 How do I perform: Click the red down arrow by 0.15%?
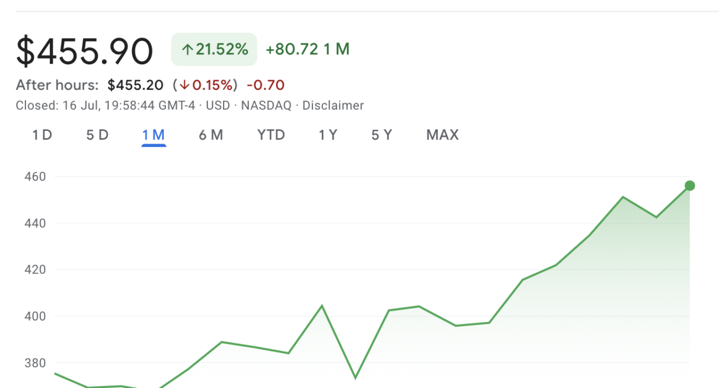tap(185, 85)
